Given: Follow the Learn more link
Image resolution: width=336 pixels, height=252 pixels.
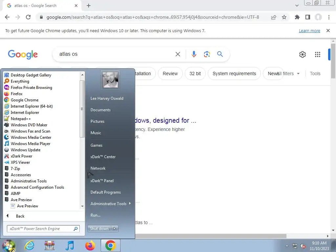Looking at the screenshot, I should coord(309,31).
